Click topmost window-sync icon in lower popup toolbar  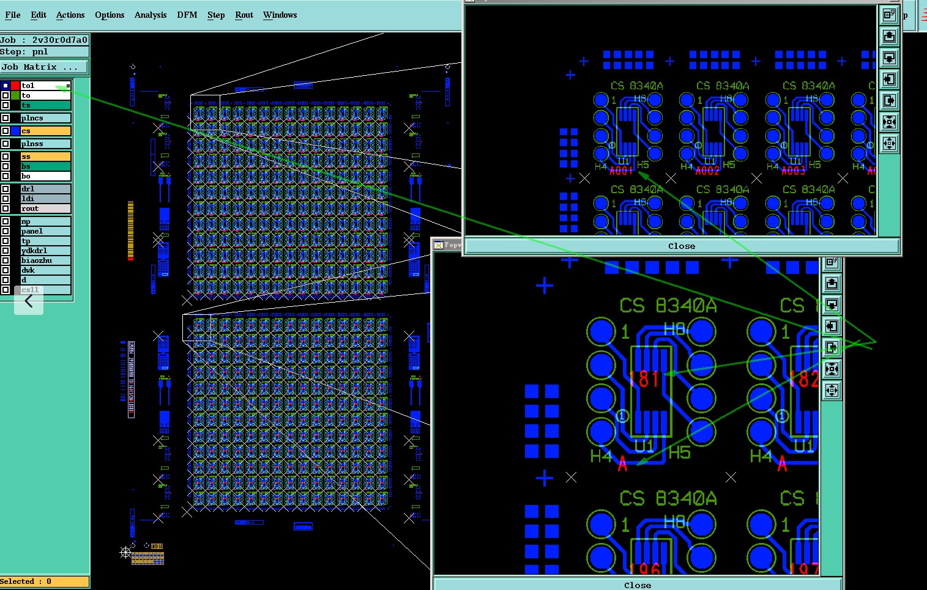(x=832, y=263)
